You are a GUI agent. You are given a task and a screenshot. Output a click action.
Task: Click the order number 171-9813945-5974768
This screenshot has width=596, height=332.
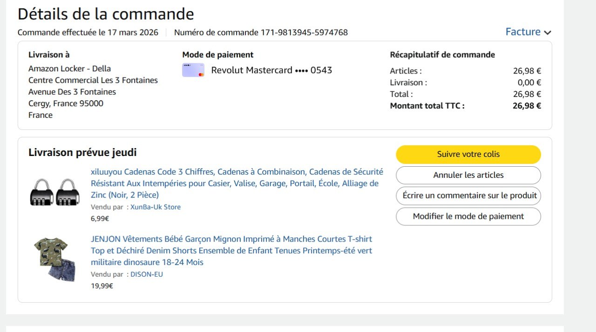(x=304, y=33)
